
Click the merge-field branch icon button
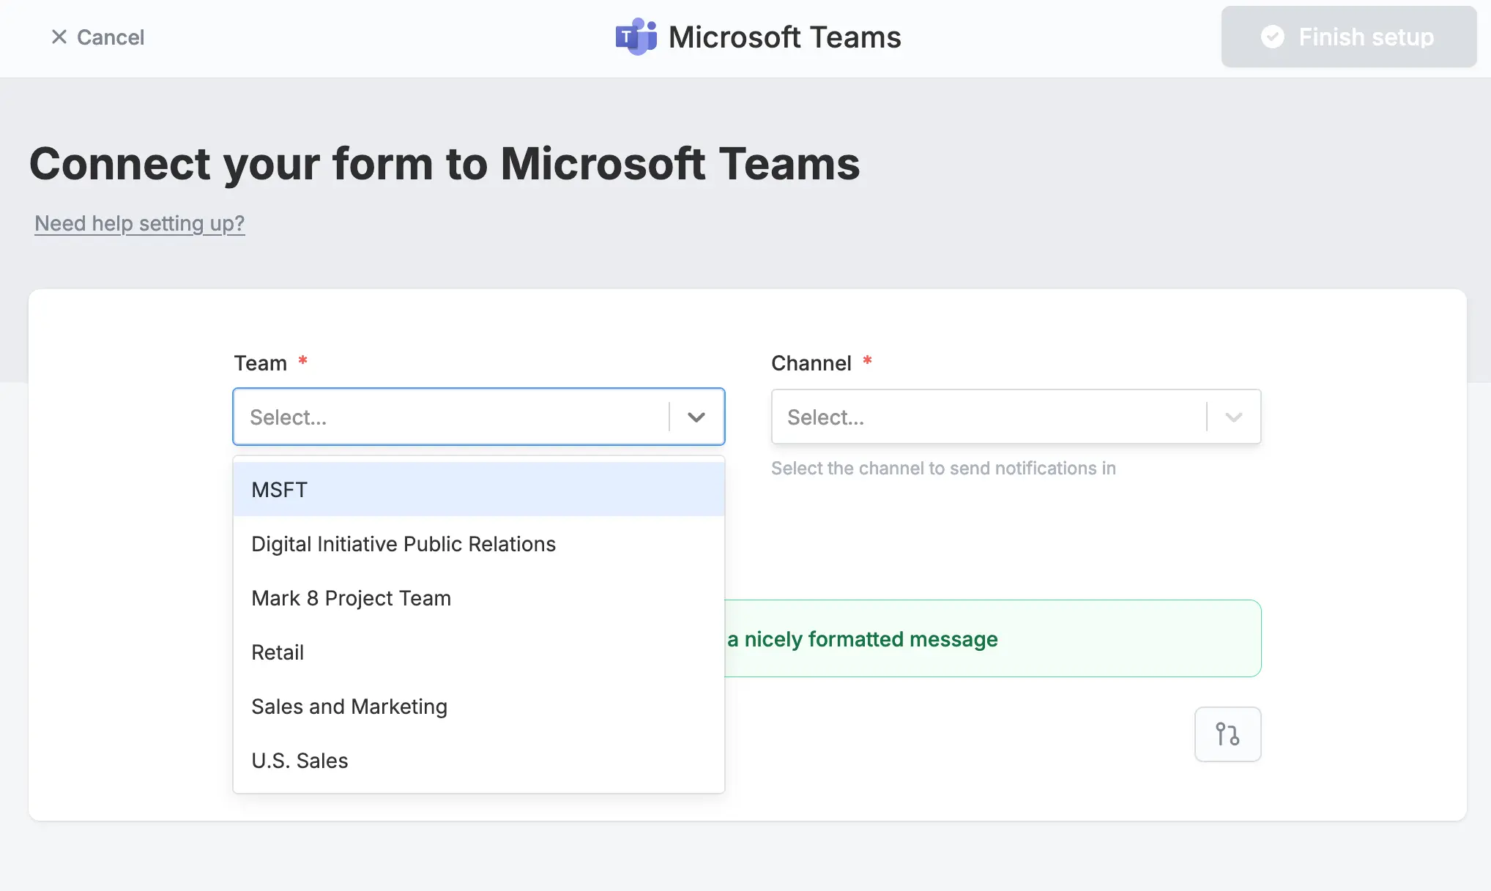(x=1227, y=734)
